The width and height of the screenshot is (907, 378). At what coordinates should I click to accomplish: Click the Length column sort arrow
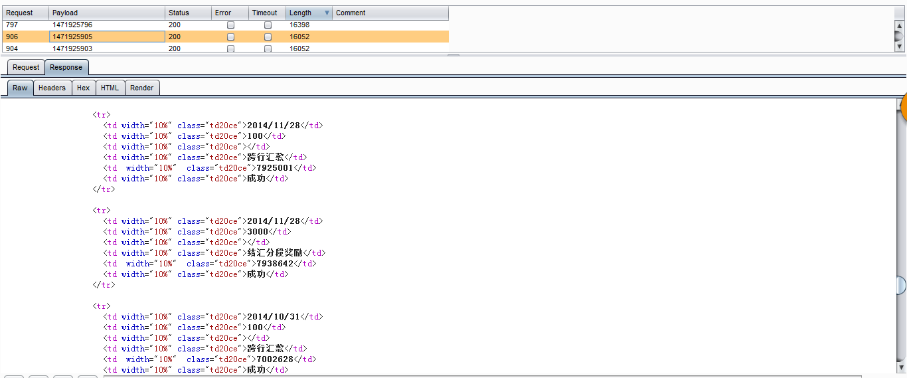[327, 13]
